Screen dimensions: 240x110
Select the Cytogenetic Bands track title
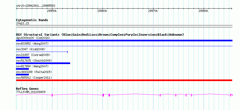click(x=32, y=20)
